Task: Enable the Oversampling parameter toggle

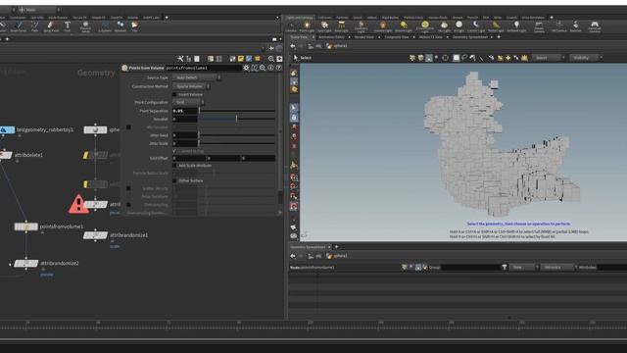Action: (128, 205)
